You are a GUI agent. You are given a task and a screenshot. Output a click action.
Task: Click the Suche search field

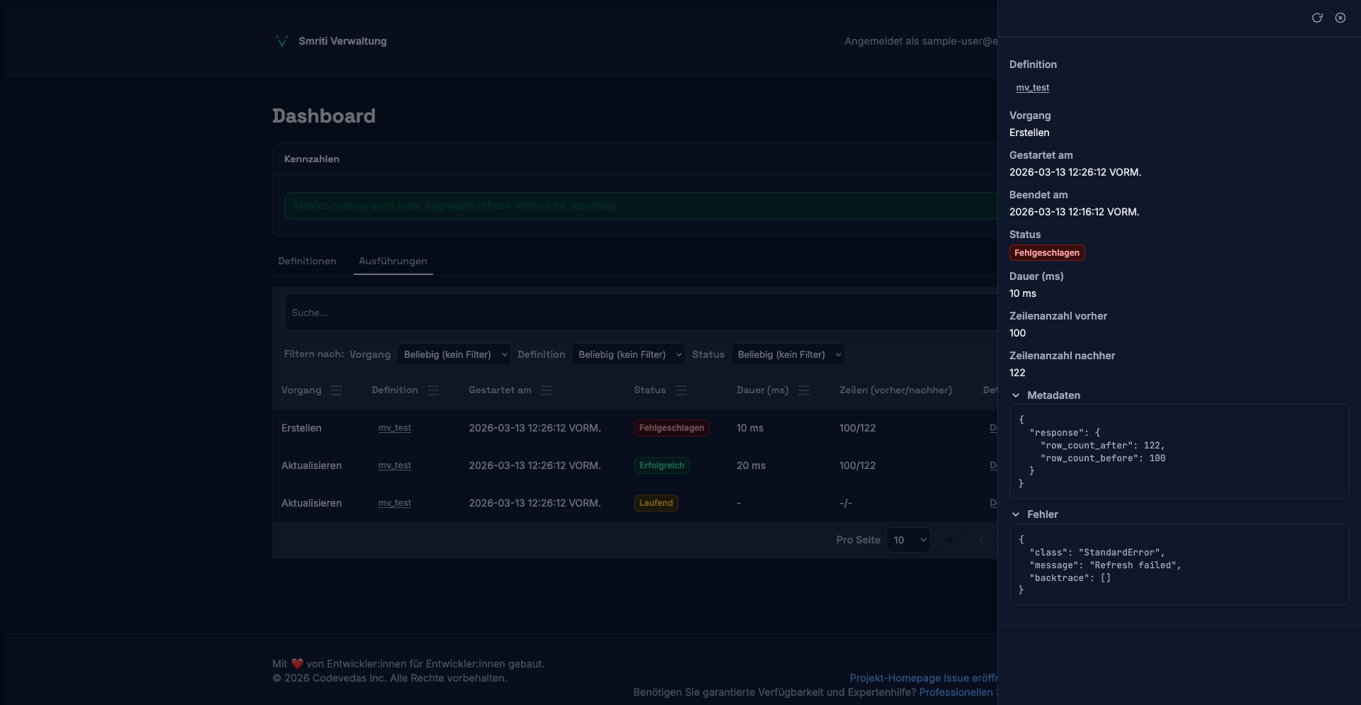point(638,312)
